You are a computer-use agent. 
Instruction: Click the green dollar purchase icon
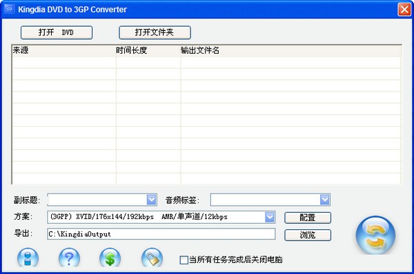point(110,257)
